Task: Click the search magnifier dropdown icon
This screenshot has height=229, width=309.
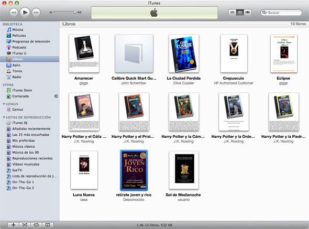Action: click(264, 13)
